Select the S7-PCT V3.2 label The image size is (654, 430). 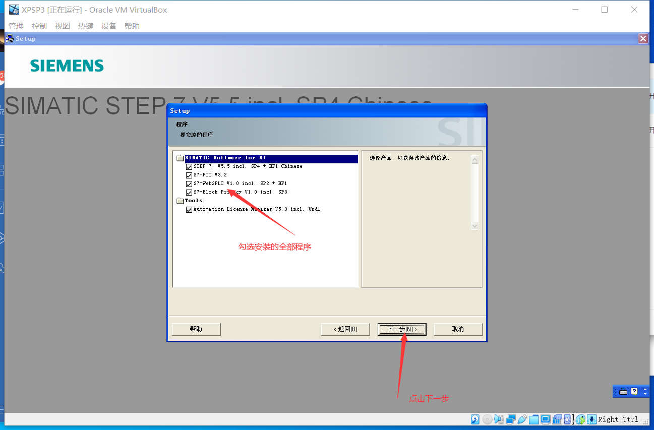pos(210,175)
